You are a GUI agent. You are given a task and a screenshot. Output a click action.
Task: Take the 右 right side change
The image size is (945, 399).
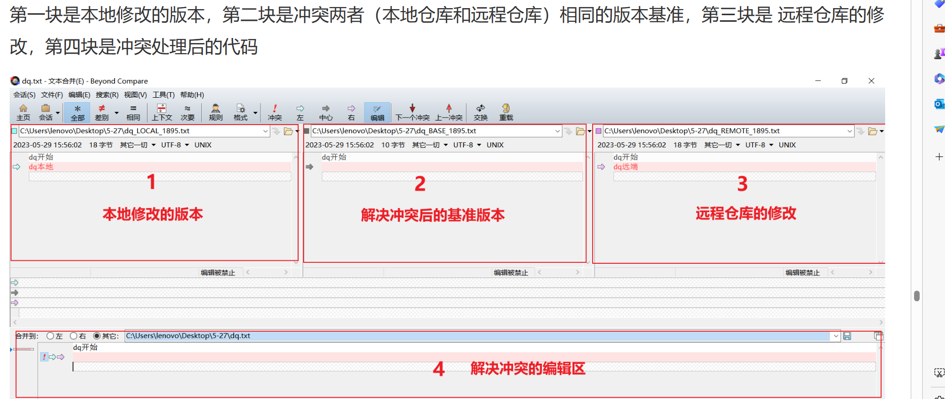351,112
